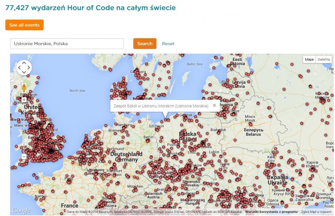Pan the map left with arrow control

(19, 68)
